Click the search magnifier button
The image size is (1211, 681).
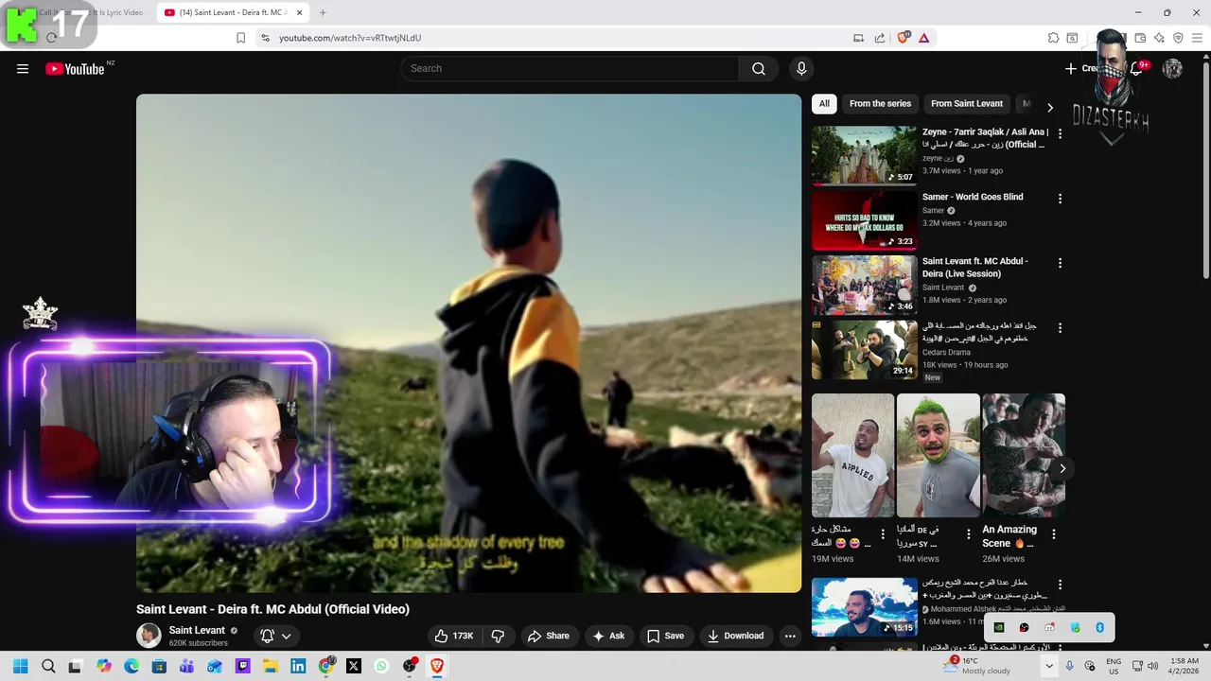[759, 68]
